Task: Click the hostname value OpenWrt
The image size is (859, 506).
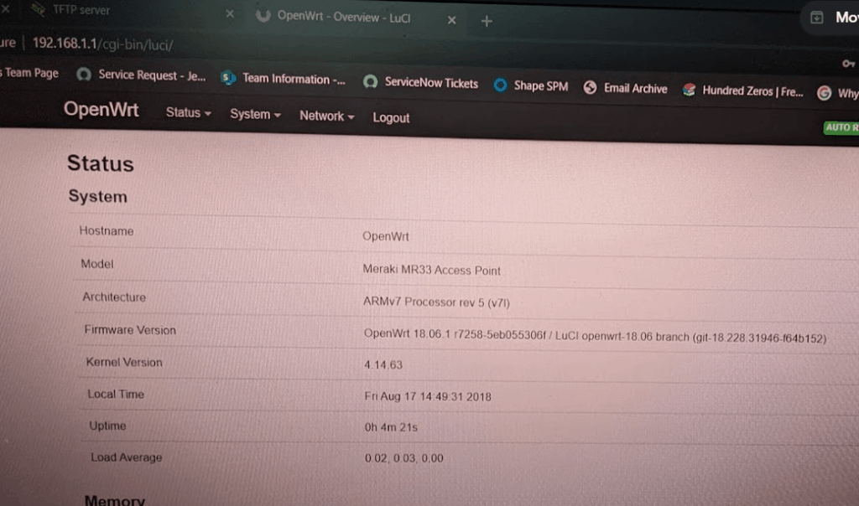Action: click(386, 236)
